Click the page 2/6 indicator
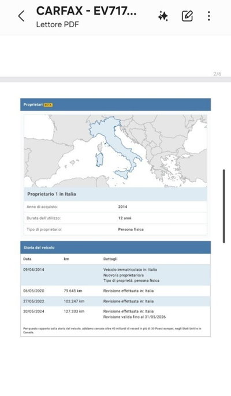231x396 pixels. 217,74
